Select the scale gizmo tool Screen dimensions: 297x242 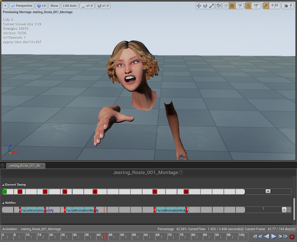tap(212, 6)
